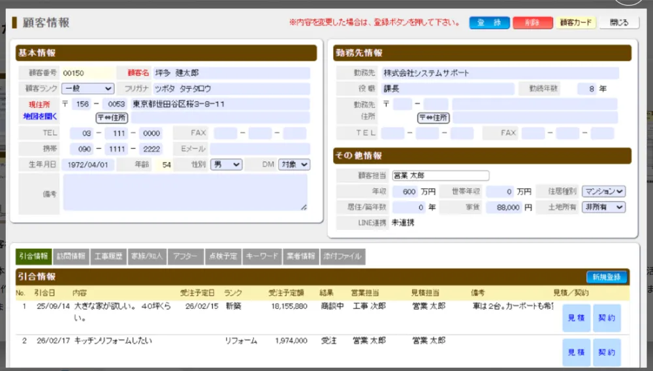Click 契約 button for キッチンリフォーム row

point(607,352)
